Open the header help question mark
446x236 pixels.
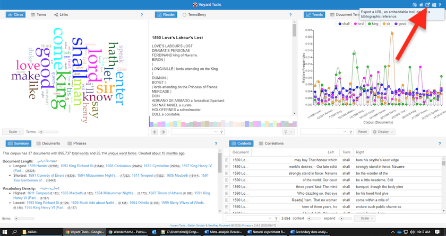click(440, 5)
